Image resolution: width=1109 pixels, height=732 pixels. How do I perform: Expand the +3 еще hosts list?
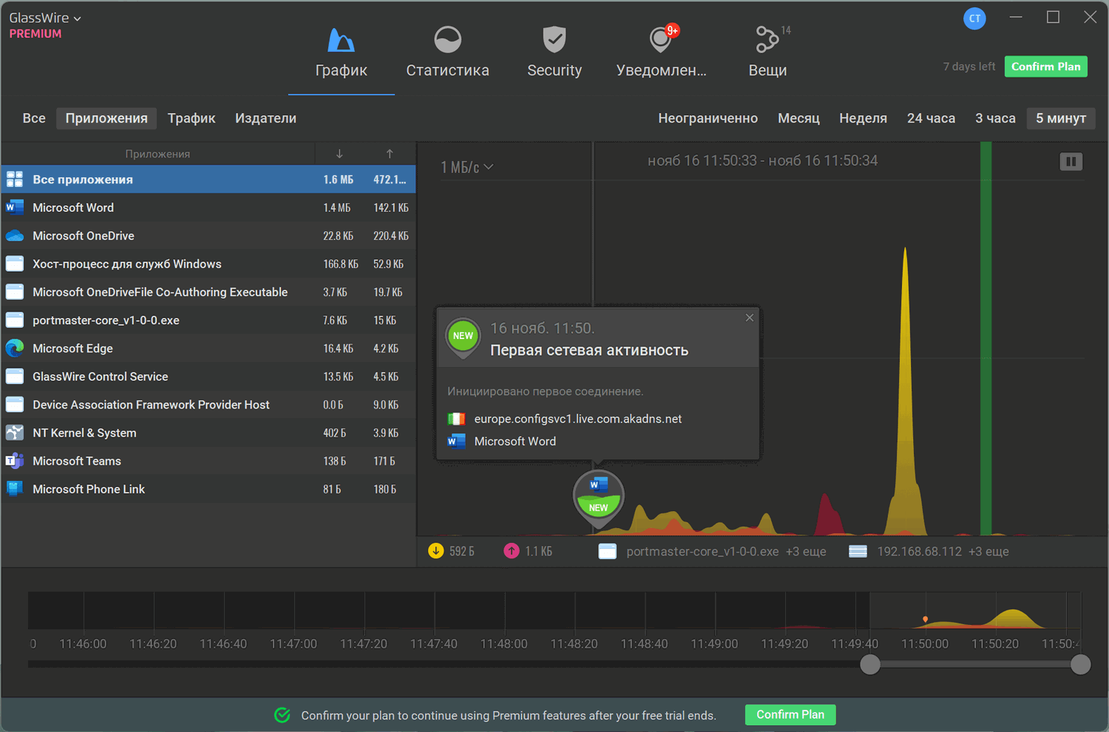click(988, 552)
